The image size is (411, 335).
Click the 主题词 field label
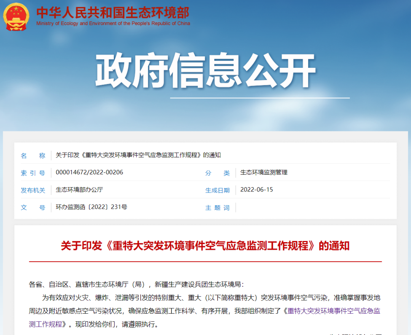[218, 207]
